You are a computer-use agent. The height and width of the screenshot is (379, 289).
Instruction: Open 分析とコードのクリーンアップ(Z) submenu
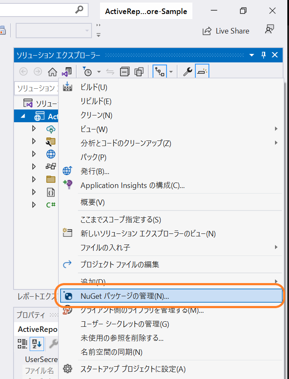pyautogui.click(x=171, y=143)
